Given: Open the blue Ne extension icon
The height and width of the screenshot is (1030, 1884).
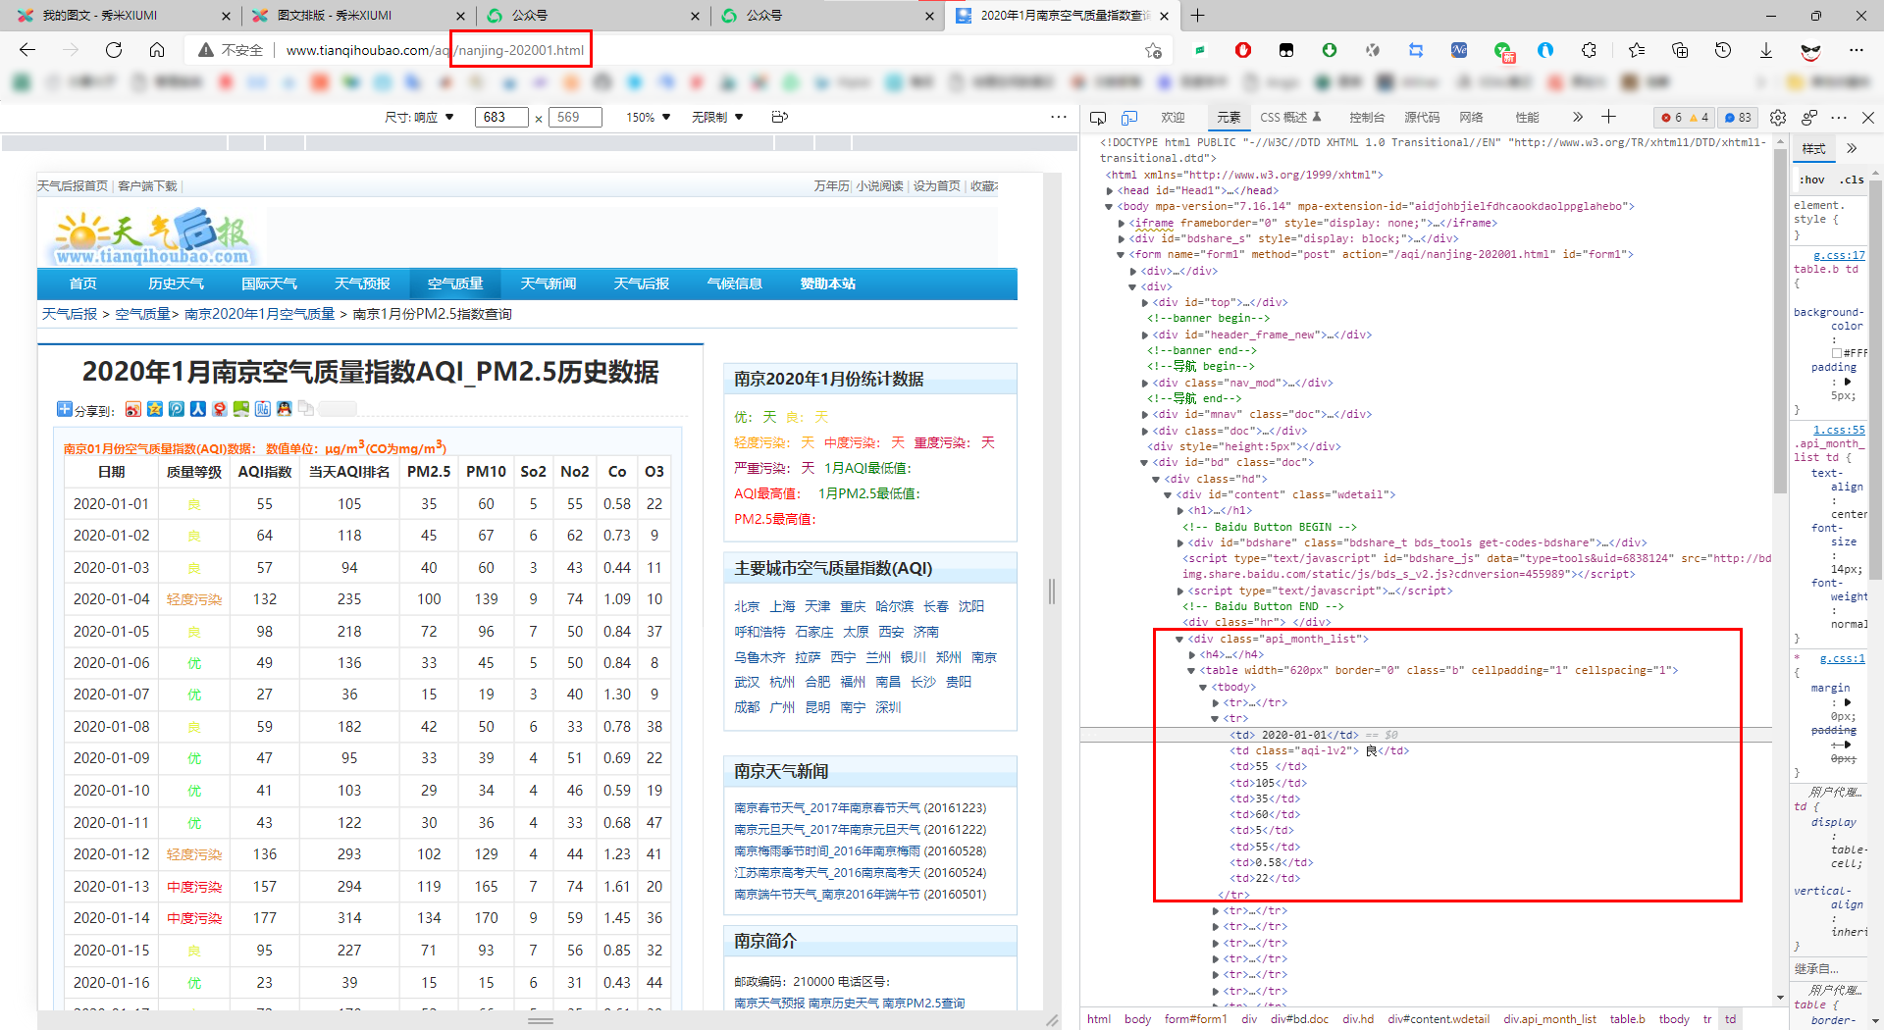Looking at the screenshot, I should (1459, 50).
